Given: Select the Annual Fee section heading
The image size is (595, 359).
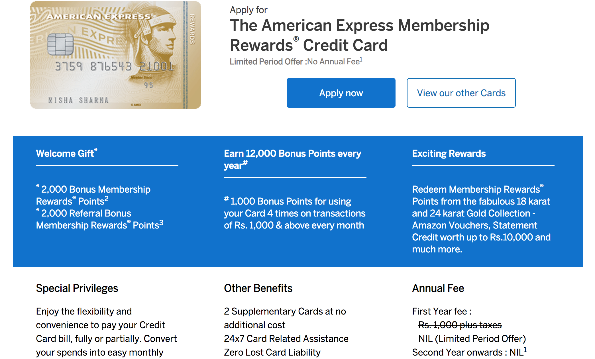Looking at the screenshot, I should (438, 288).
